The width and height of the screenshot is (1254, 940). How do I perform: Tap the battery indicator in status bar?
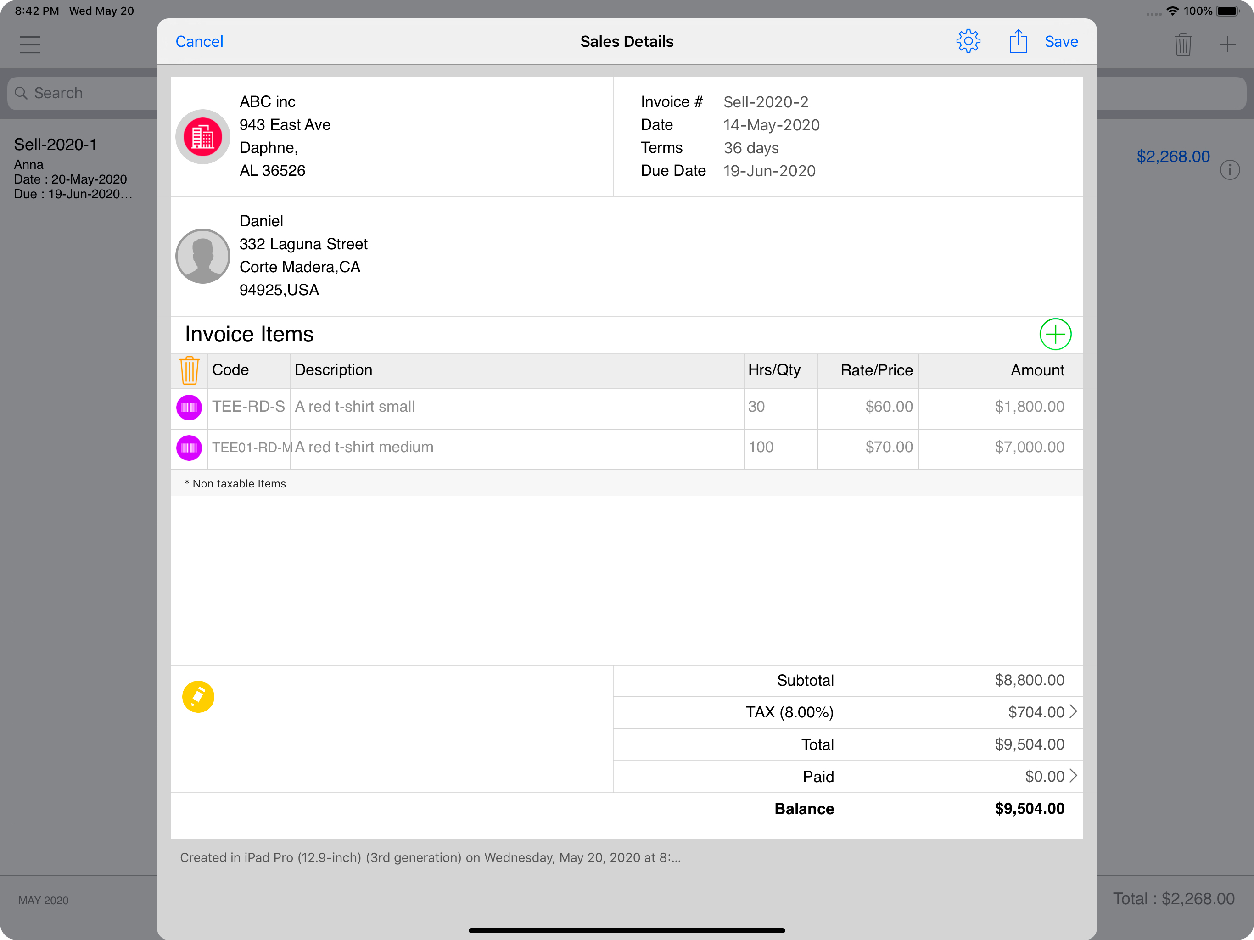(1227, 11)
